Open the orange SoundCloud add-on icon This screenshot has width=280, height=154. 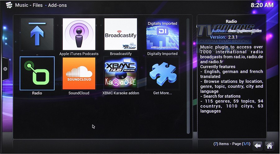click(79, 73)
